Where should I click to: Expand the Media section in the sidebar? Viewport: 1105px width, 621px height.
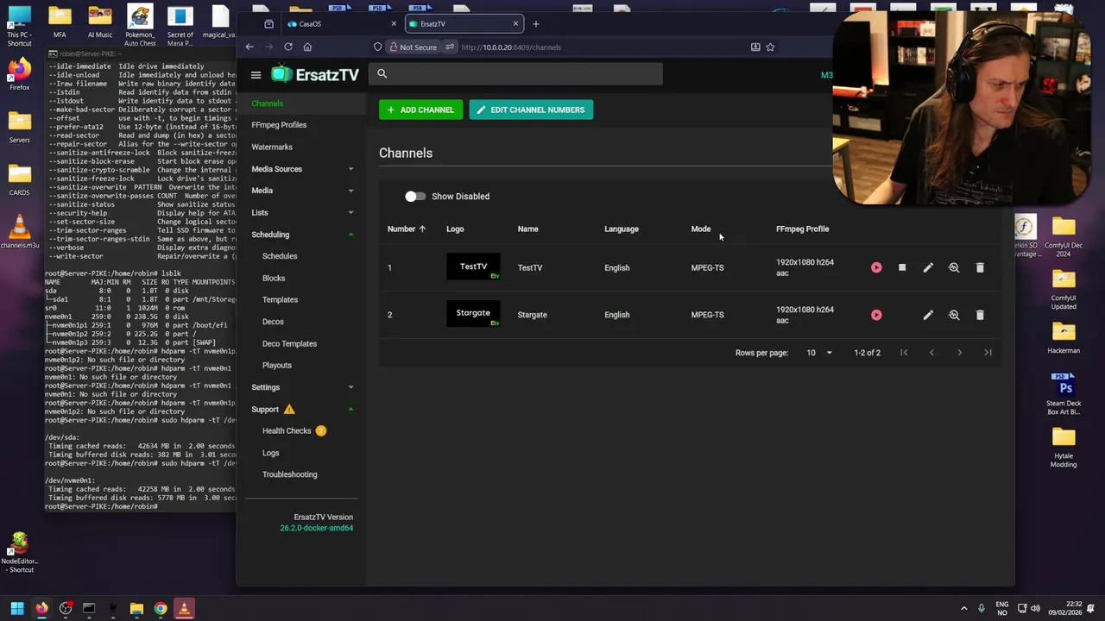301,191
